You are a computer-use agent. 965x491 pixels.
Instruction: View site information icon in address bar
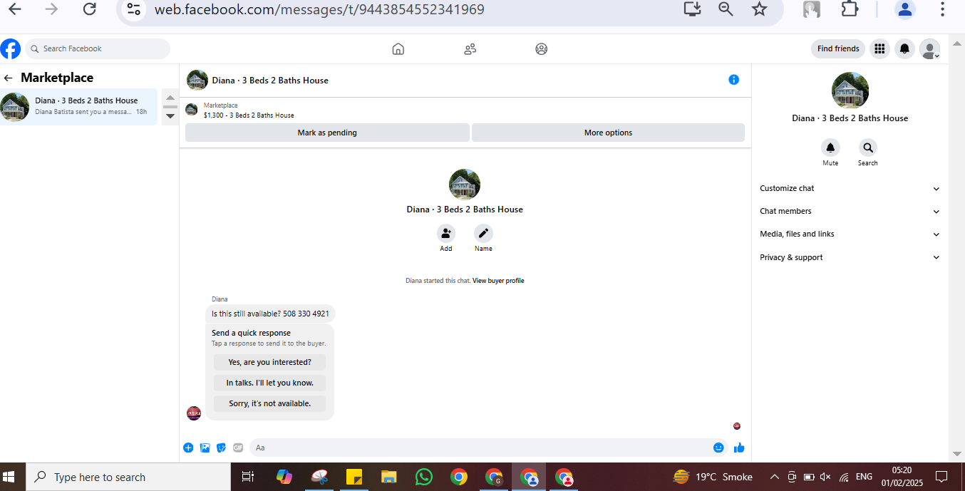click(133, 9)
